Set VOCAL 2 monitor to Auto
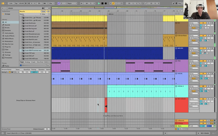 tap(194, 91)
